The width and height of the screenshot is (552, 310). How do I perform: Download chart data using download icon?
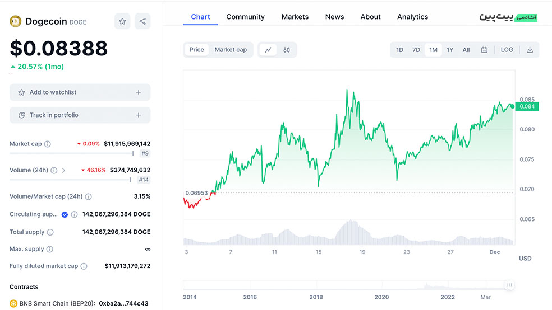530,50
